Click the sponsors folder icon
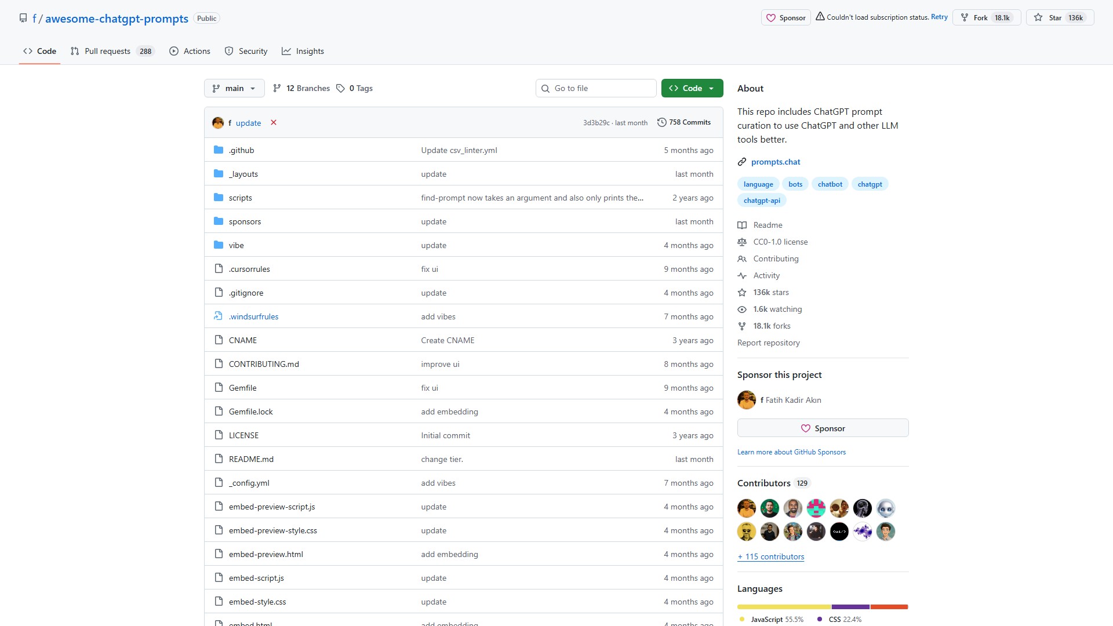Image resolution: width=1113 pixels, height=626 pixels. pos(219,221)
